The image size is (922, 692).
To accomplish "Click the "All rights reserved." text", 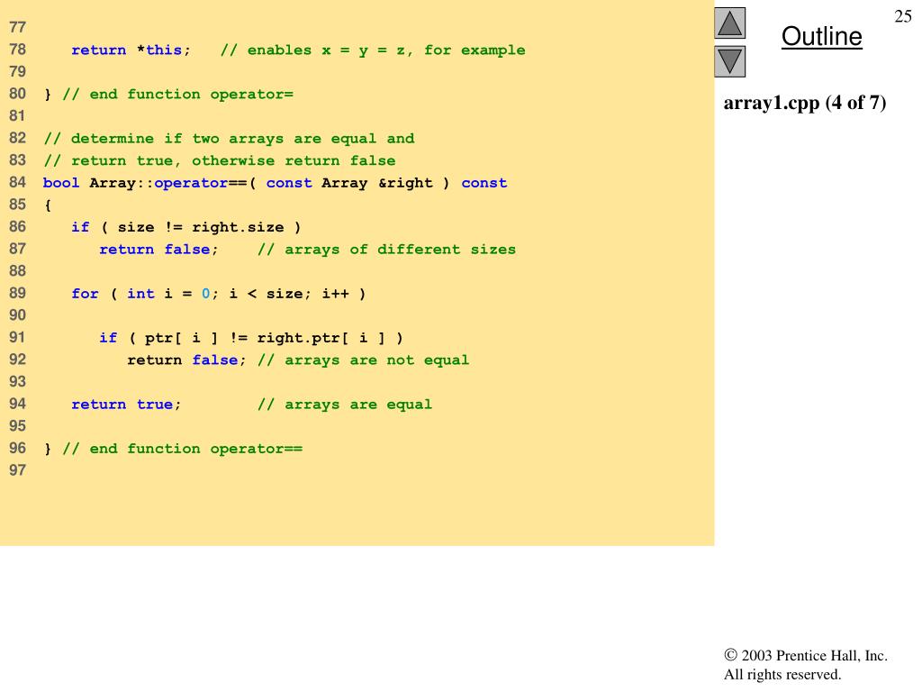I will pos(782,674).
